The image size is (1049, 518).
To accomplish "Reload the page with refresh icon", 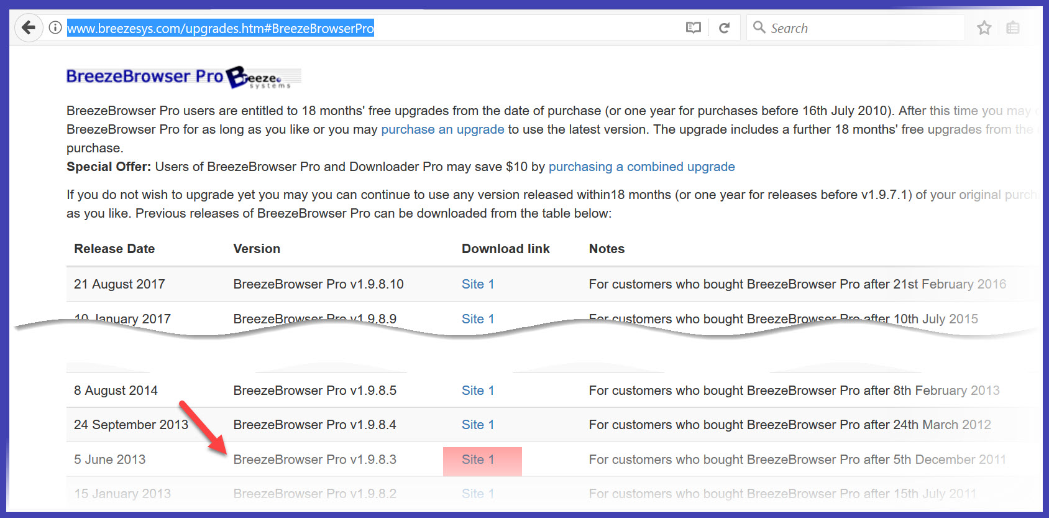I will click(724, 28).
